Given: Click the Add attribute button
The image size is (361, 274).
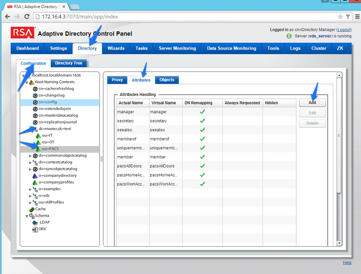Looking at the screenshot, I should (312, 103).
